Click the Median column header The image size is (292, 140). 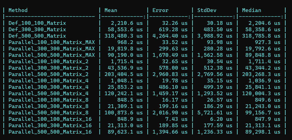[x=251, y=10]
